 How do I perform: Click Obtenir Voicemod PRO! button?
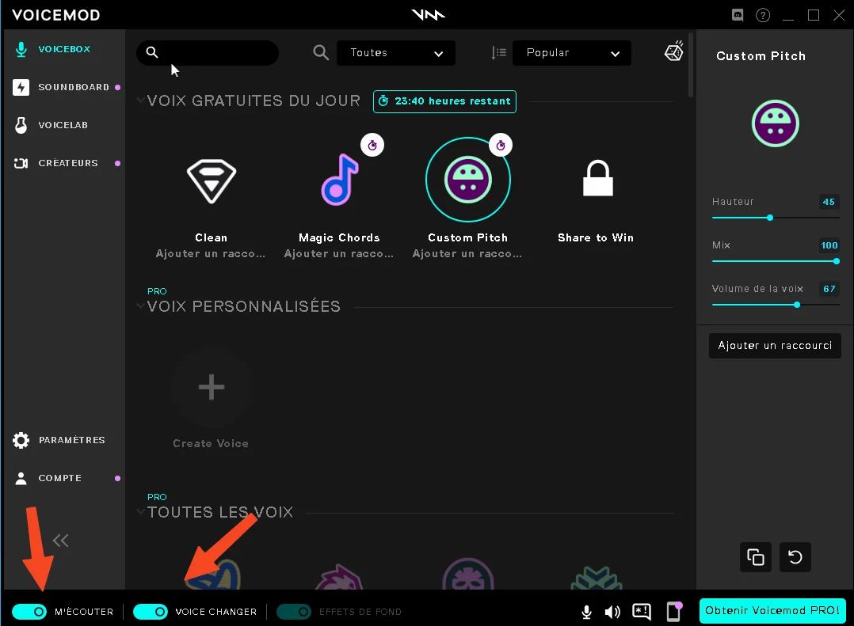(x=772, y=611)
